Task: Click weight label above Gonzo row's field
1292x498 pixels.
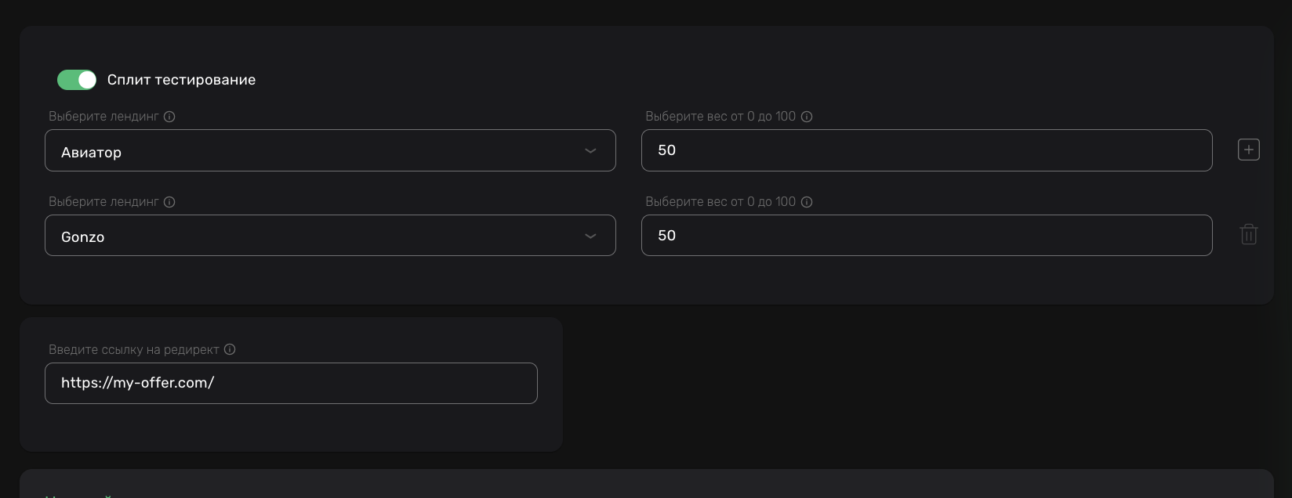Action: pos(720,202)
